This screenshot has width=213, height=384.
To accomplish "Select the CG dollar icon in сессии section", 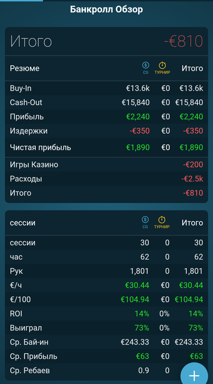I will [145, 222].
